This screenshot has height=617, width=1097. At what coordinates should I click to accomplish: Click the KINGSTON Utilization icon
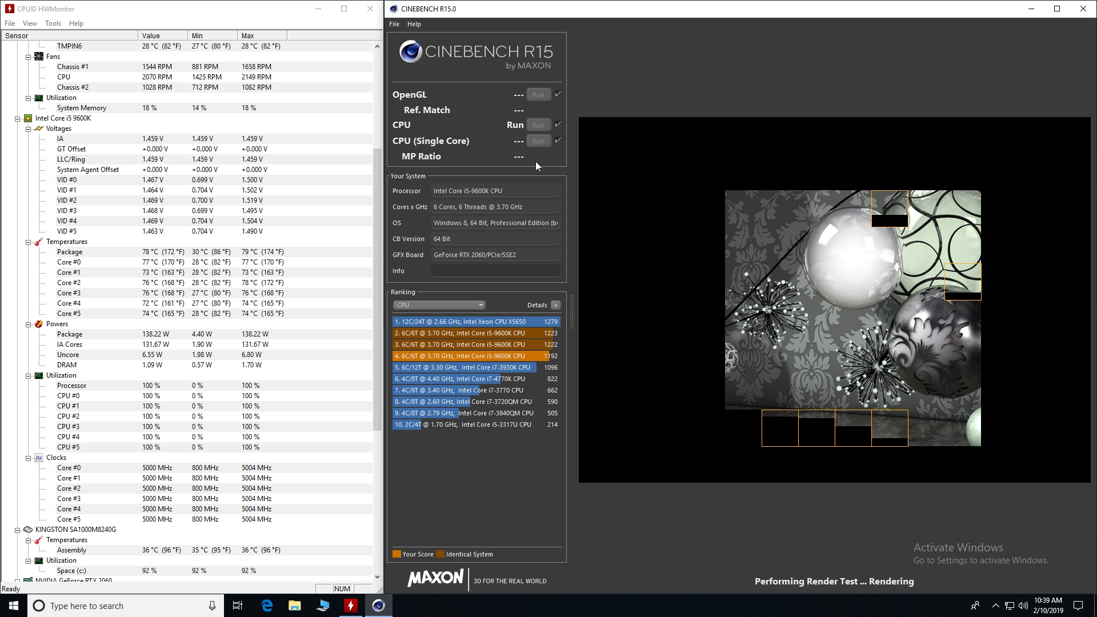39,560
